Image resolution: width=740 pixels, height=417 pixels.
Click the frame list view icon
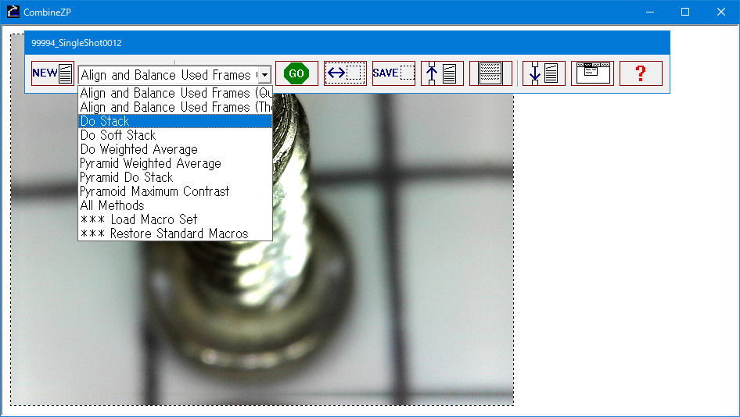(490, 73)
